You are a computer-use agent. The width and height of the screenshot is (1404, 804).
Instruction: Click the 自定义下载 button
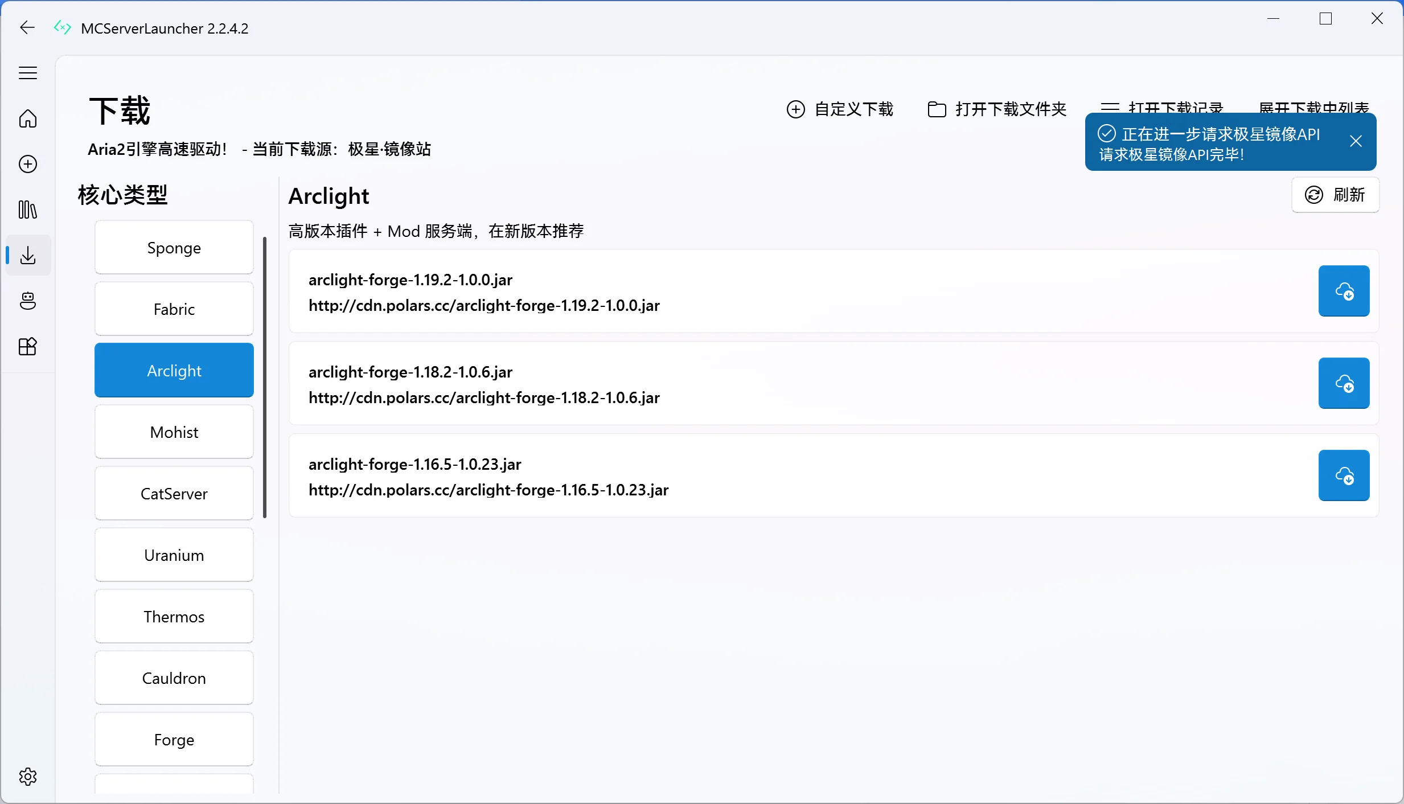(x=840, y=109)
